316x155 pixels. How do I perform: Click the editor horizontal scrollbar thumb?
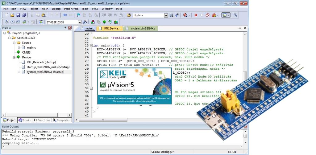[x=103, y=120]
